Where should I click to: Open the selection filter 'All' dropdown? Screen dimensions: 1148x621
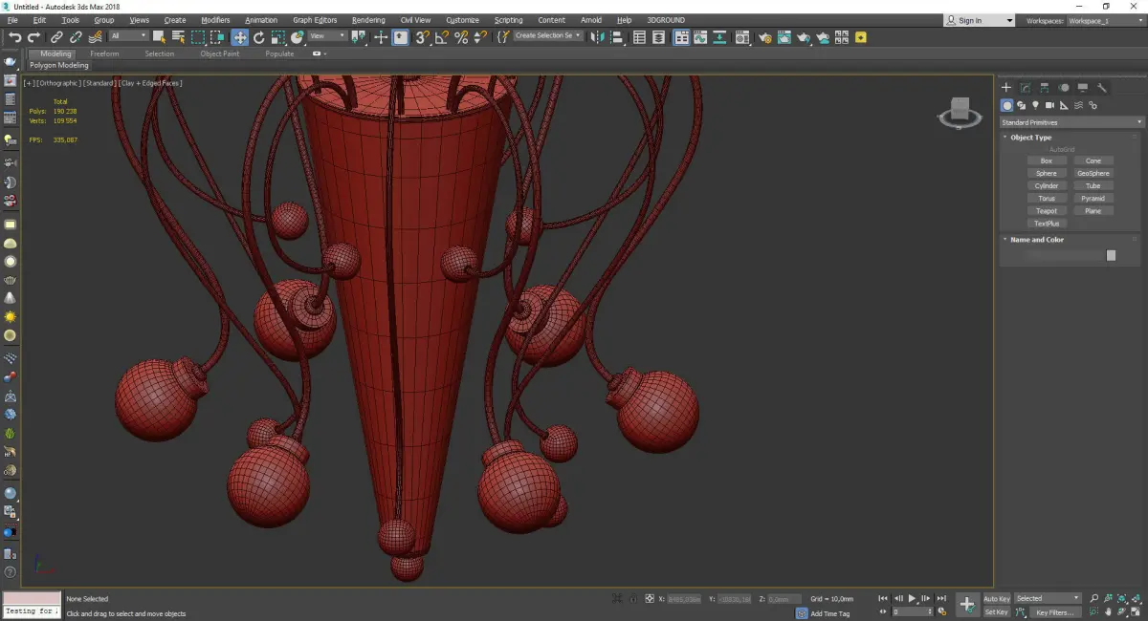click(128, 36)
